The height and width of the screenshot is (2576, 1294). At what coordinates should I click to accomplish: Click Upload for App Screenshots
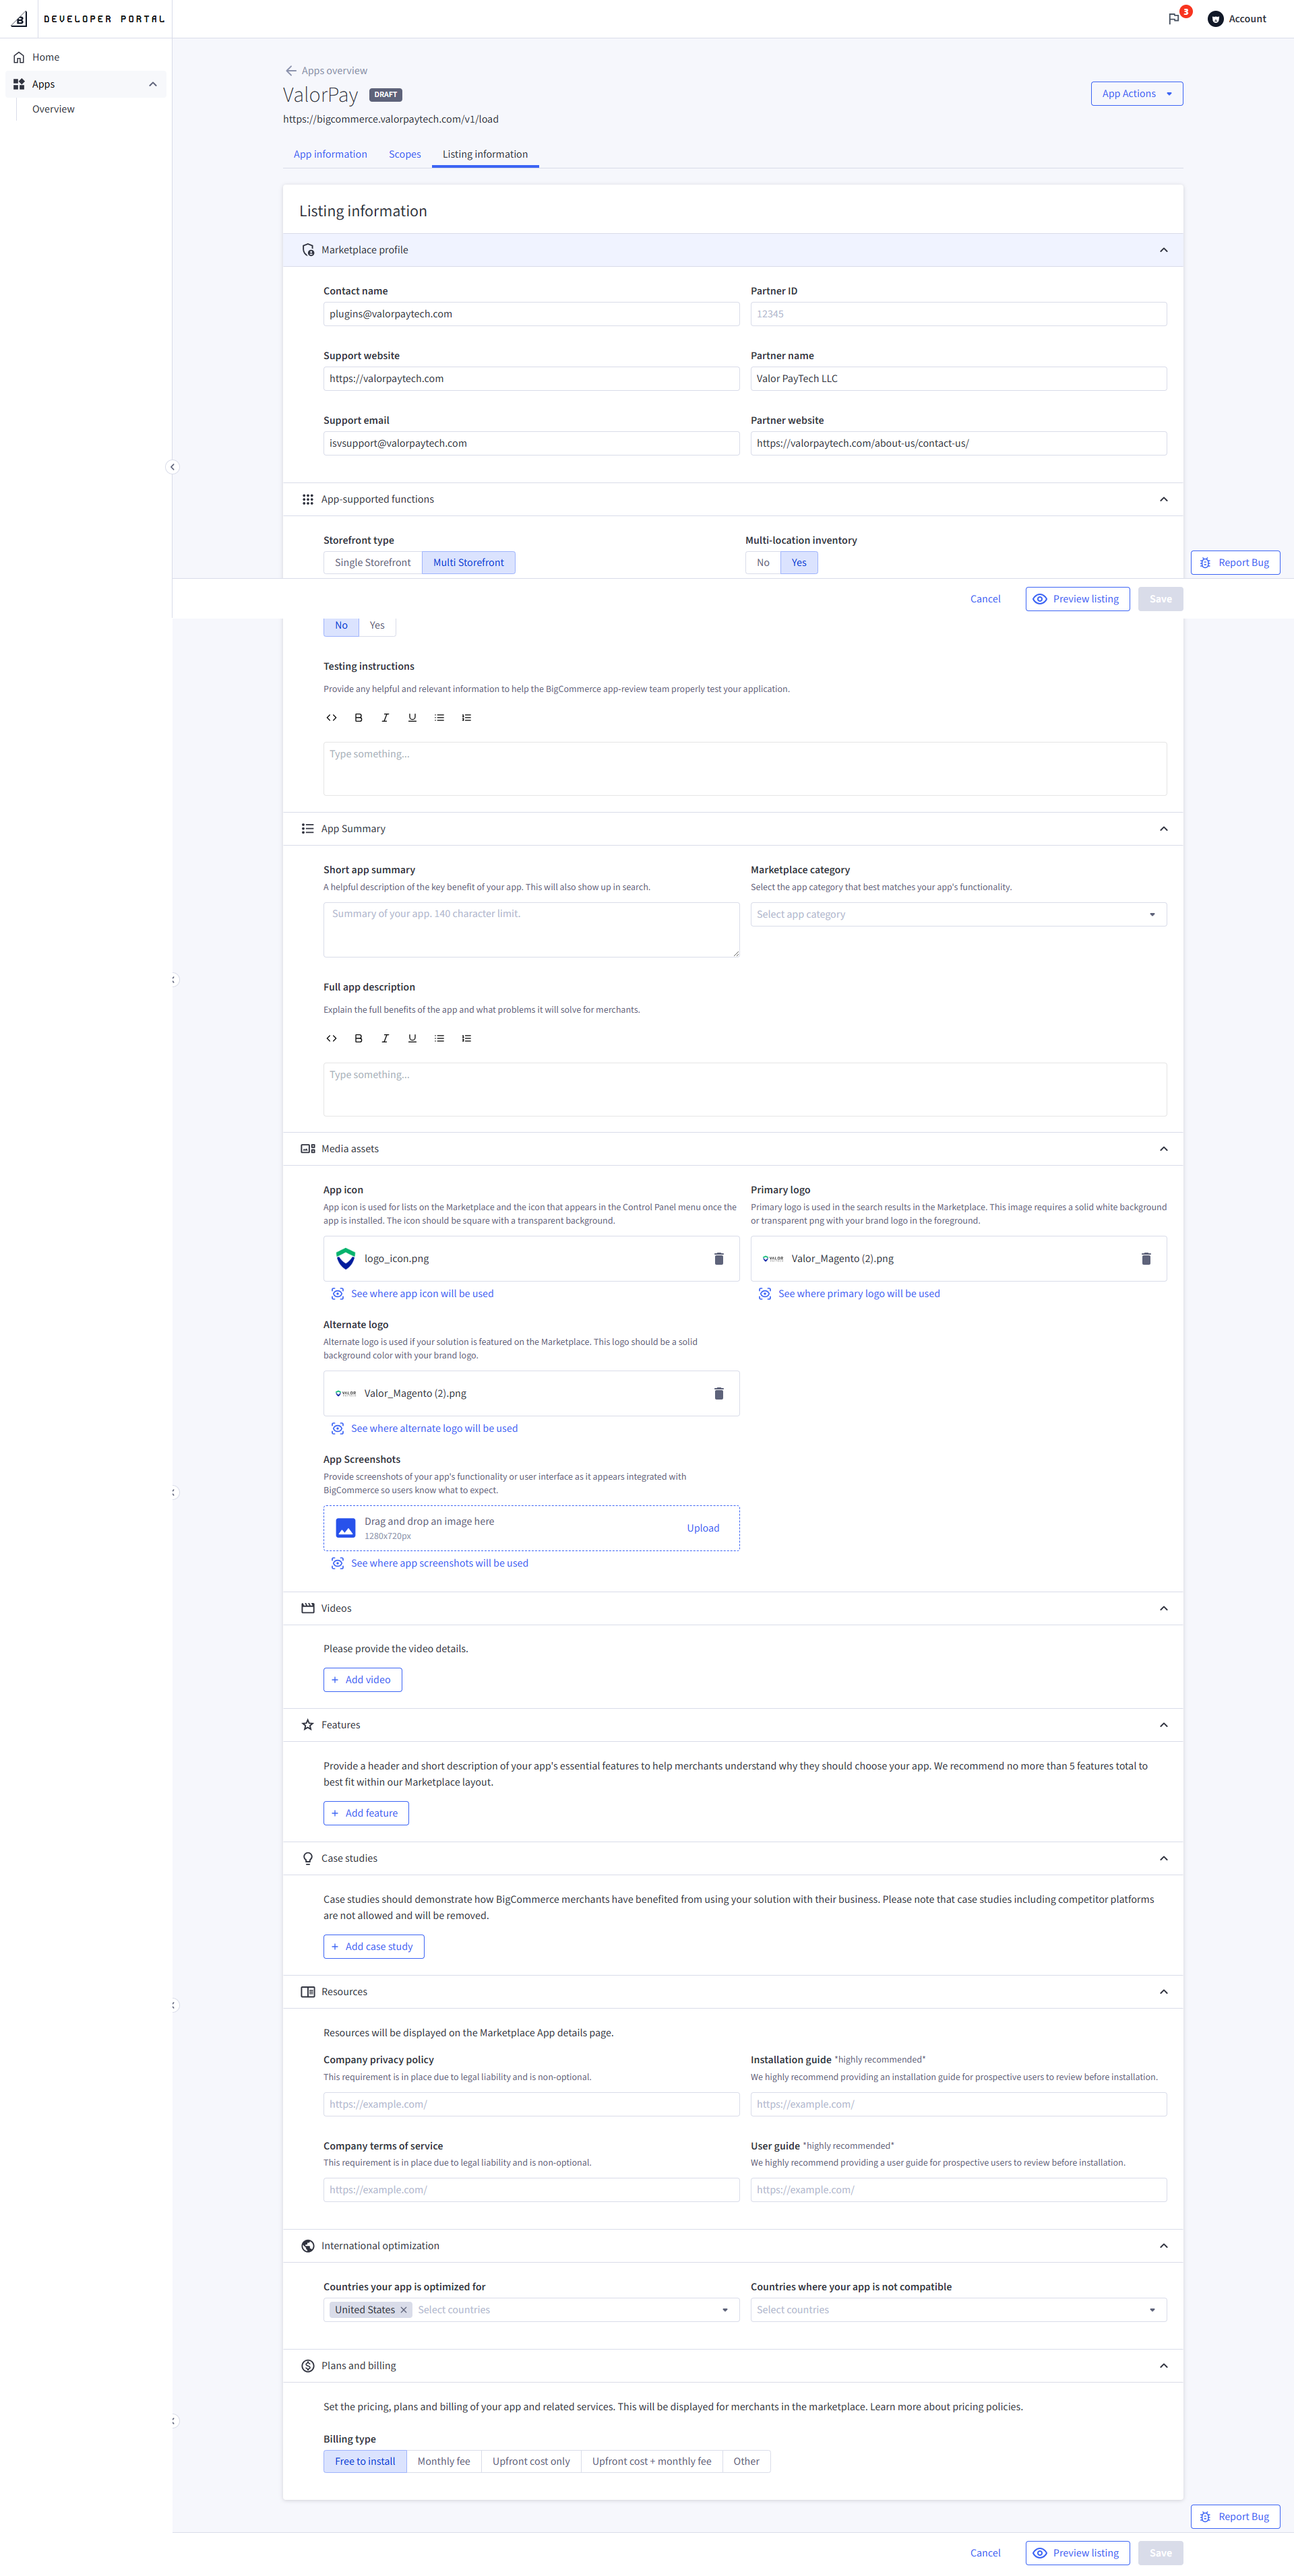coord(703,1528)
